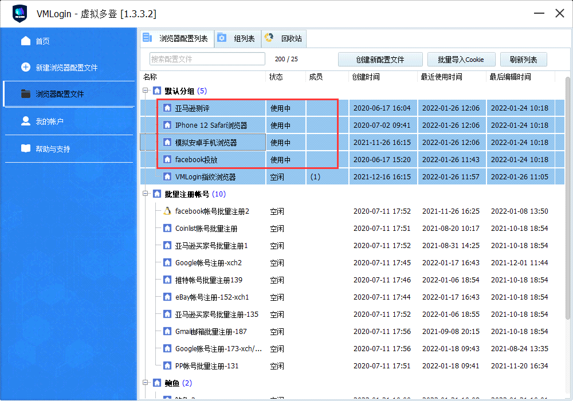The image size is (573, 401).
Task: Click 空闲 status of Coinlist账号批量注册
Action: [277, 229]
